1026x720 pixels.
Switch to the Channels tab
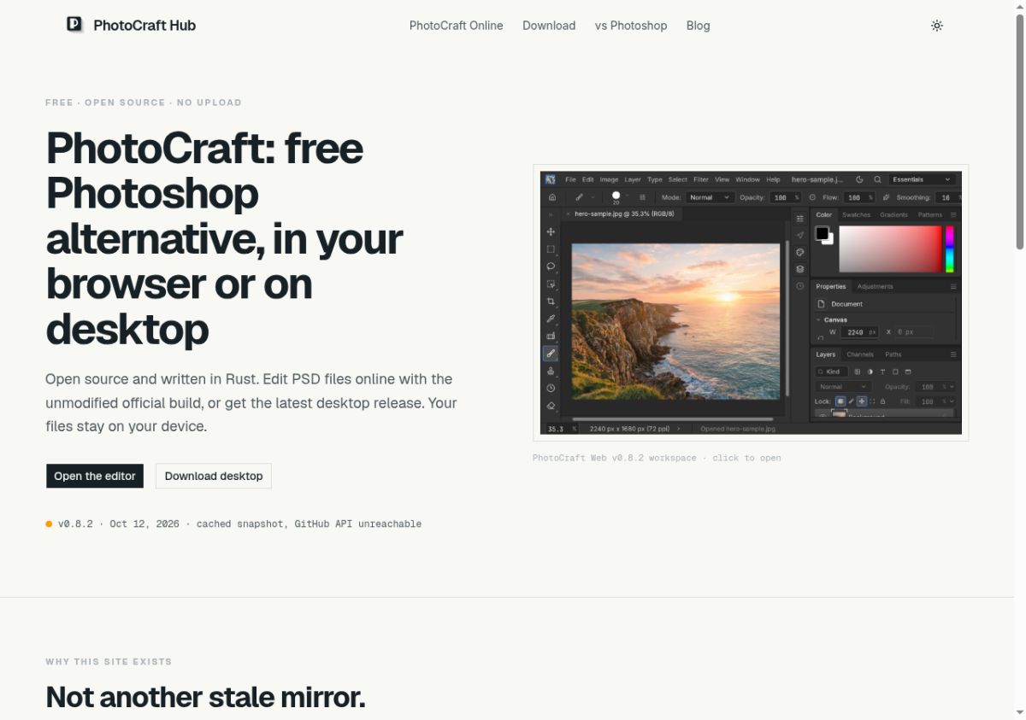[860, 354]
